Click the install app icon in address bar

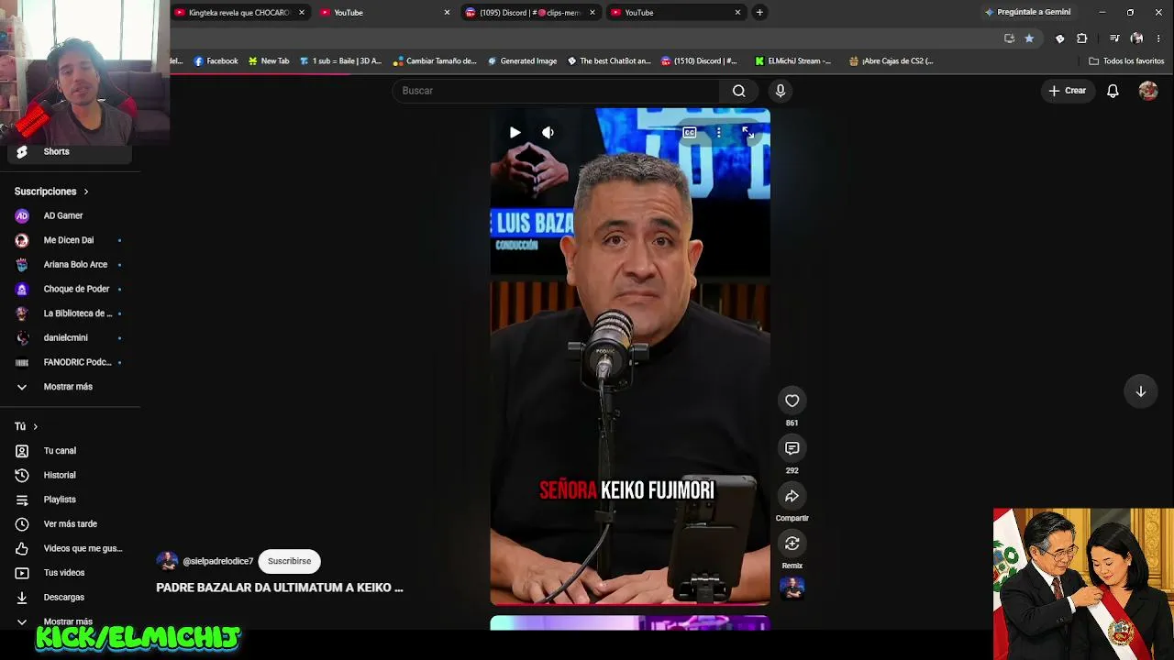point(1009,38)
